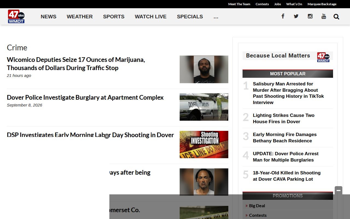Open Jobs link in top bar

[x=278, y=4]
